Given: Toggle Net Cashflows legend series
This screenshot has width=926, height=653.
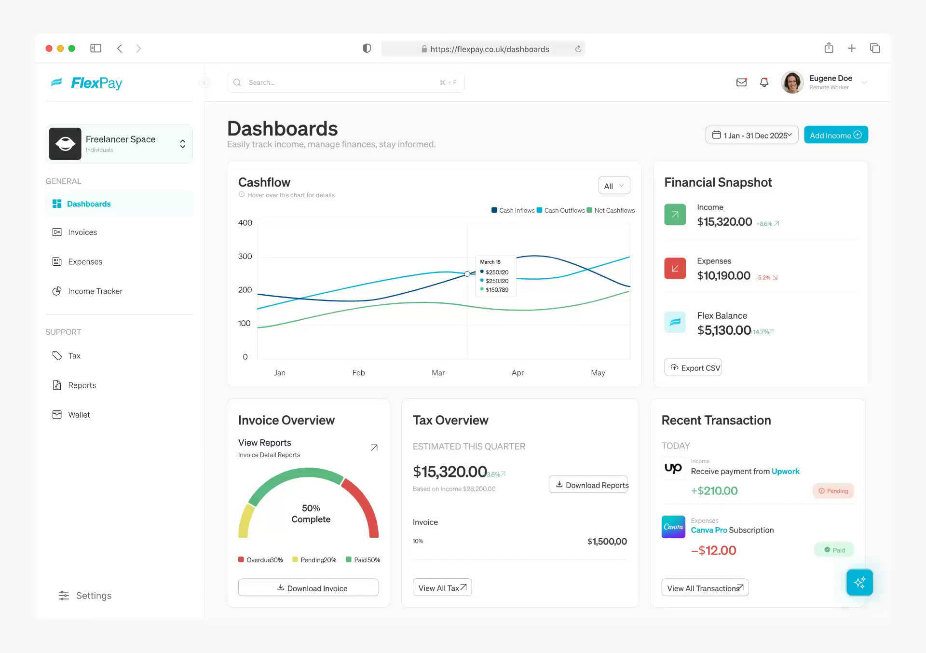Looking at the screenshot, I should point(611,210).
